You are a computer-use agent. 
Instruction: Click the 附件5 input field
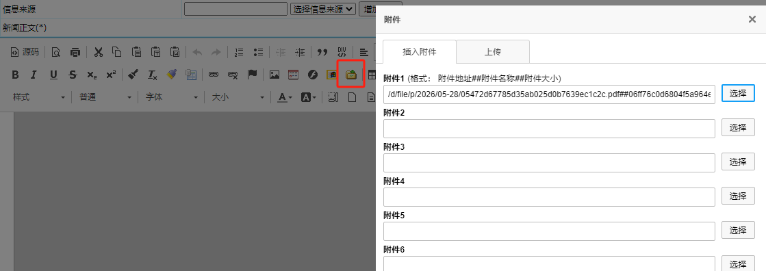[549, 231]
